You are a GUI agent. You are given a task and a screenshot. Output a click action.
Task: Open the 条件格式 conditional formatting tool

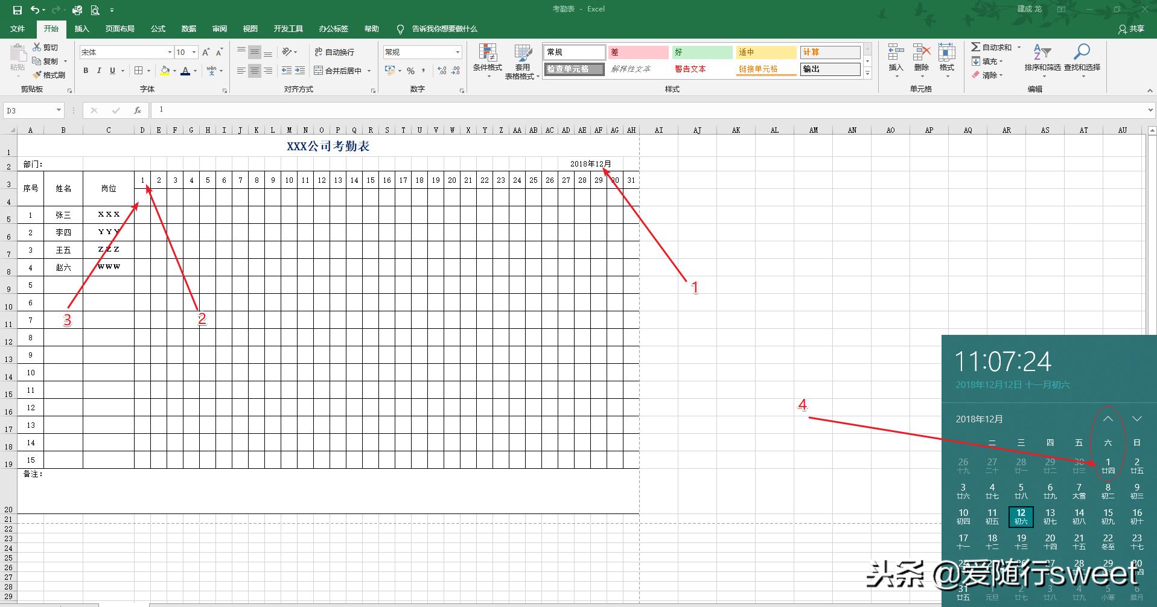[x=488, y=61]
